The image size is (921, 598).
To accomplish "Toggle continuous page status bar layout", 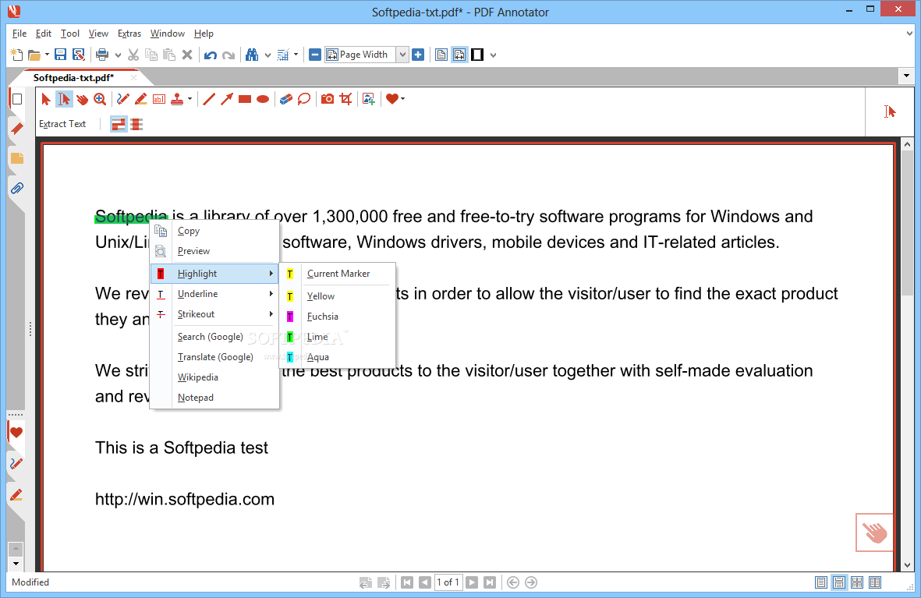I will click(839, 582).
